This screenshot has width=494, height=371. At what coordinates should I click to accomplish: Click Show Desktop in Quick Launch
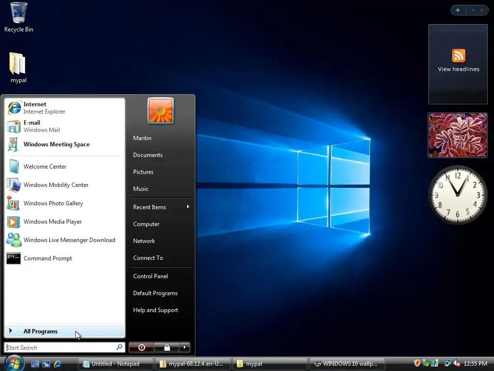click(35, 364)
